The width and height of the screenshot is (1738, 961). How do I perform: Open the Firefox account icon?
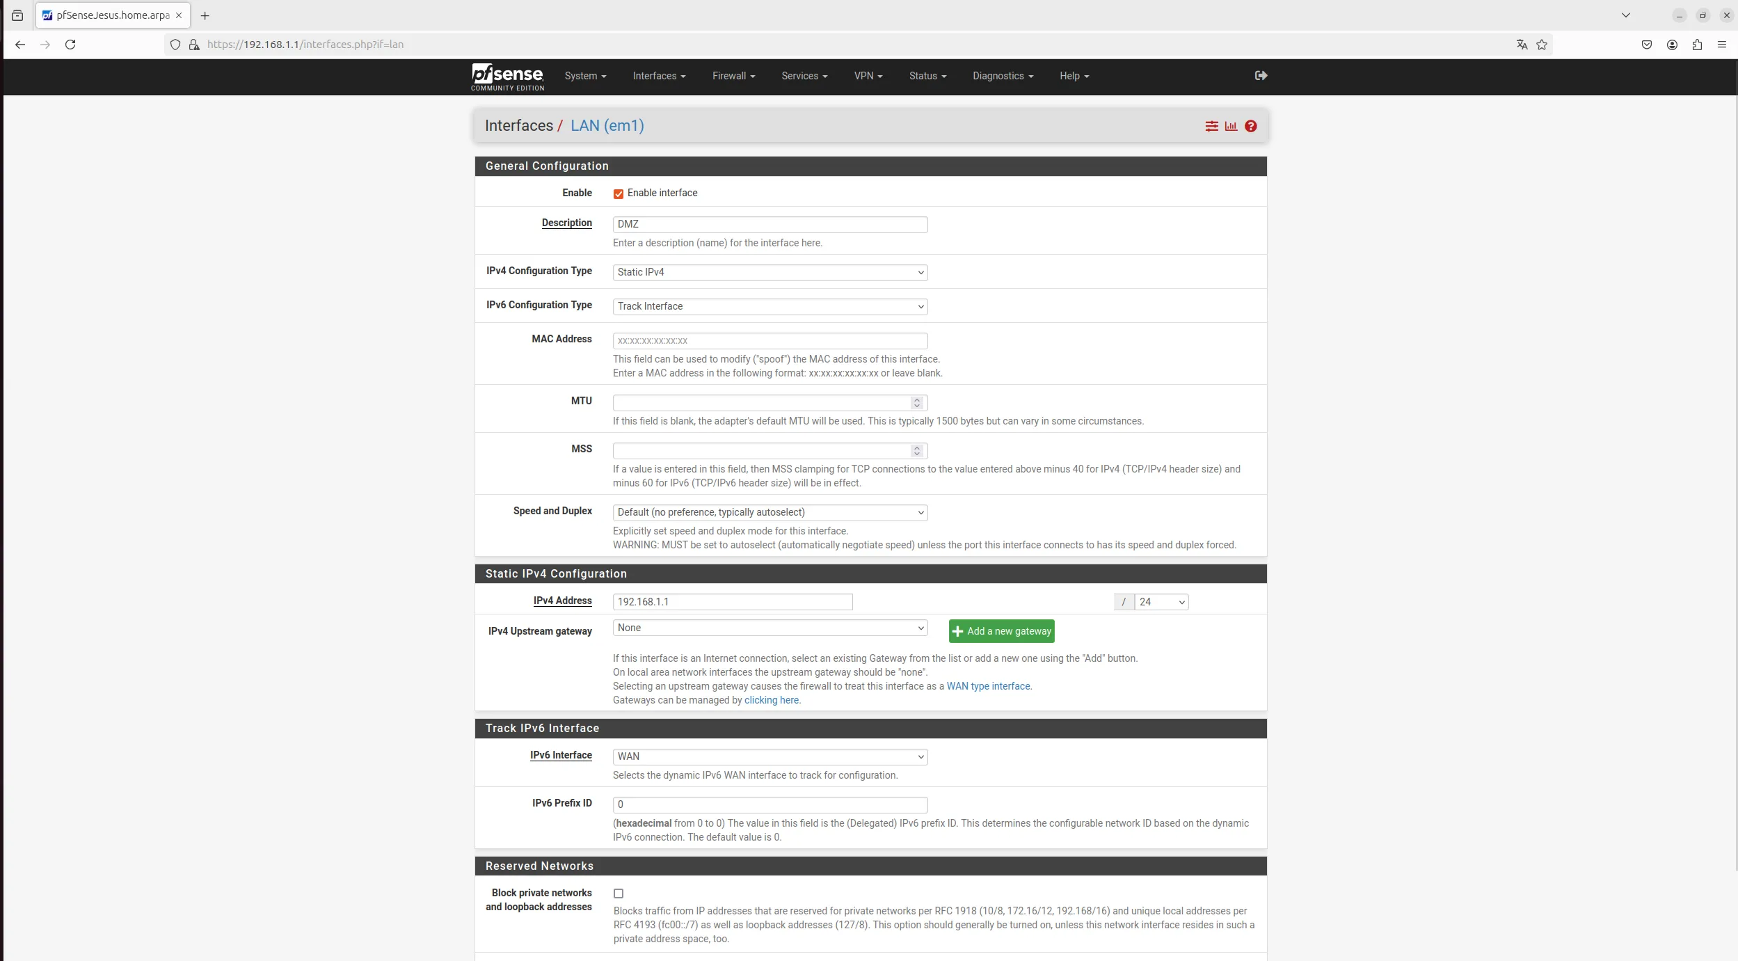(x=1672, y=45)
